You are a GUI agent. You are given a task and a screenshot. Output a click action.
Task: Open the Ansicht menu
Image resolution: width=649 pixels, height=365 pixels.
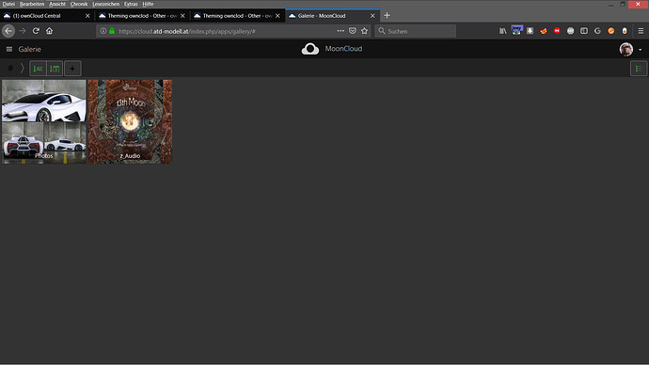57,4
